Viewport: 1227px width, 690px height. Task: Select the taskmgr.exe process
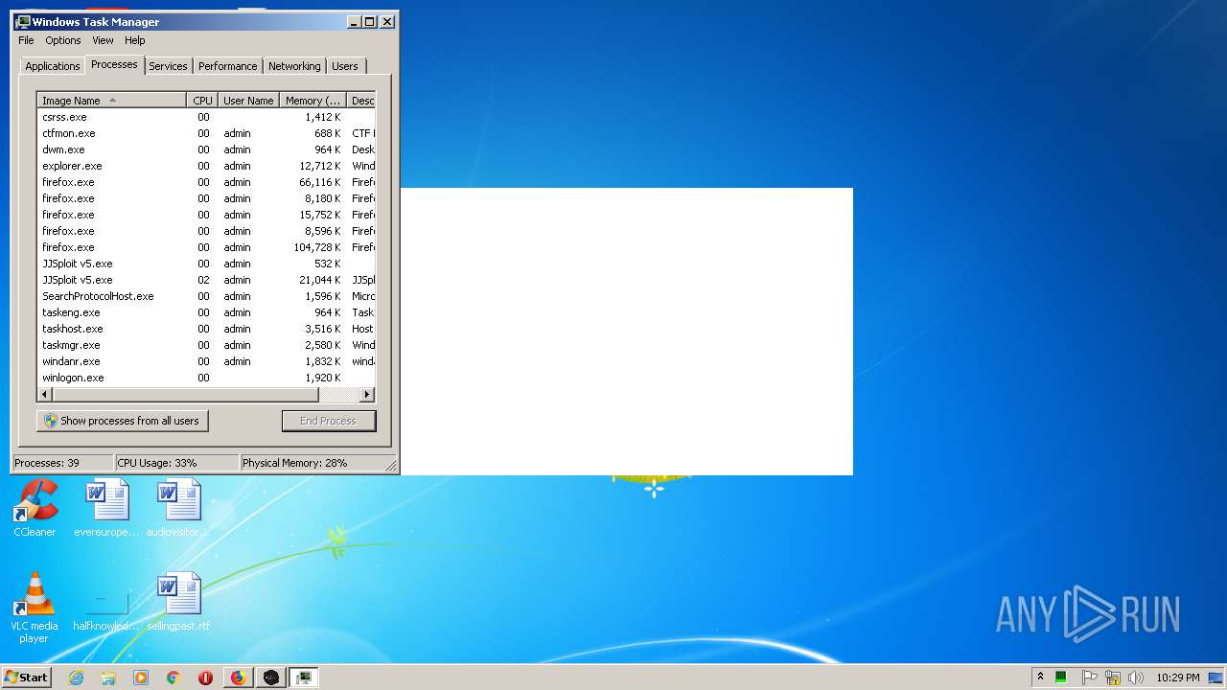click(x=206, y=345)
